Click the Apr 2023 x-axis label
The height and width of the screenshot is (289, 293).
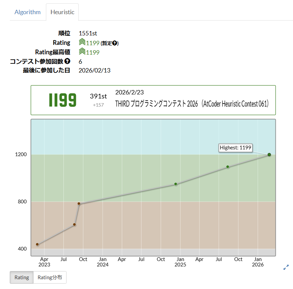44,262
